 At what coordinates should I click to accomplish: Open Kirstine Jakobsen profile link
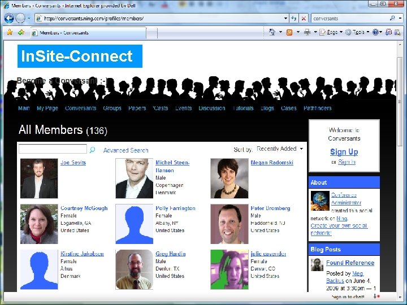tap(83, 254)
